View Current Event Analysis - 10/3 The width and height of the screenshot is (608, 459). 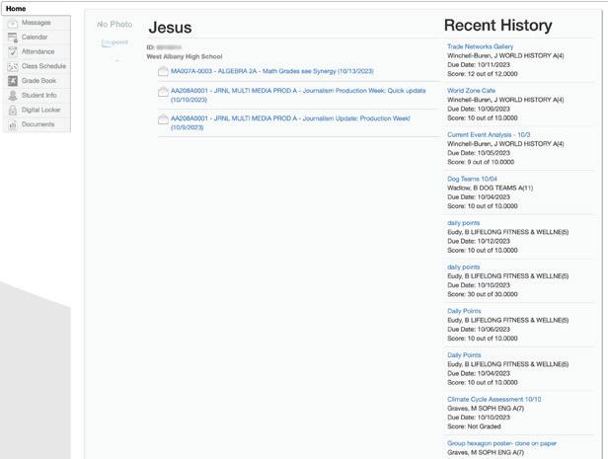pos(488,134)
